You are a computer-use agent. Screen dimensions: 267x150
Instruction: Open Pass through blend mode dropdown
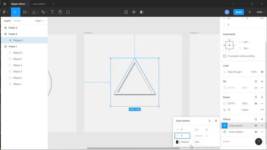tap(235, 72)
